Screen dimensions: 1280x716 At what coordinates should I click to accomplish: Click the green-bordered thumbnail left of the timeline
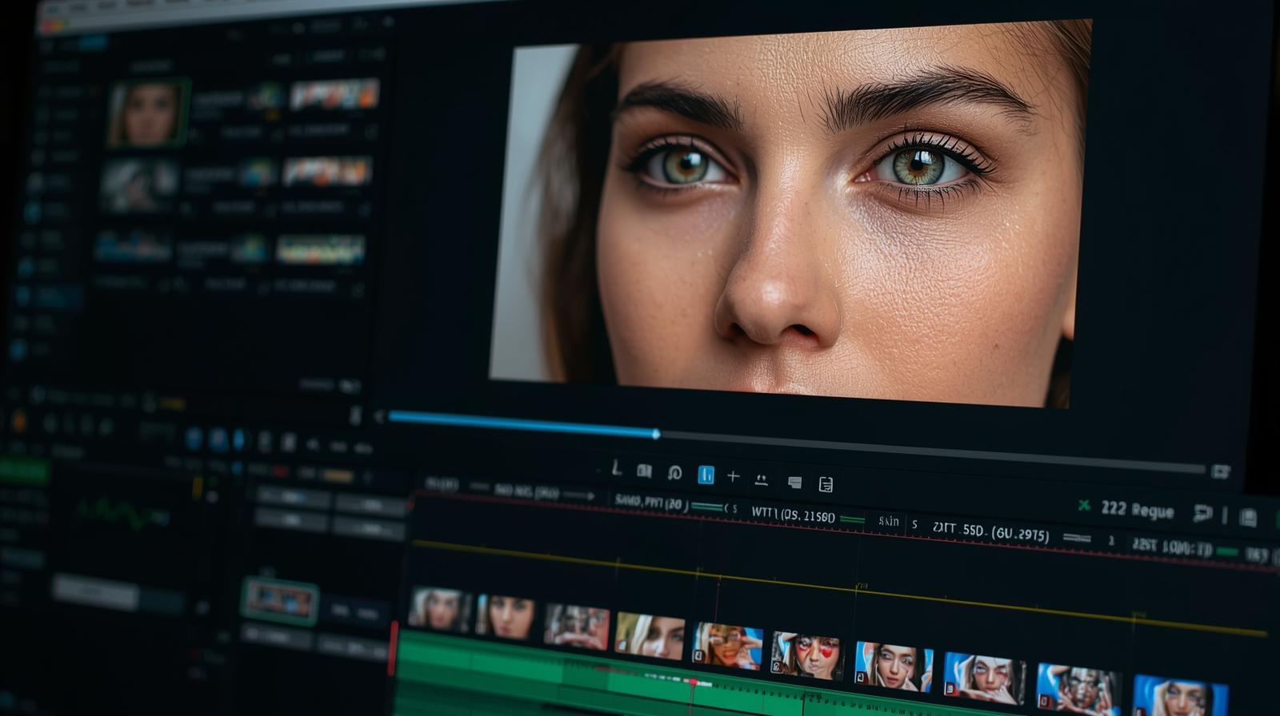click(x=279, y=601)
